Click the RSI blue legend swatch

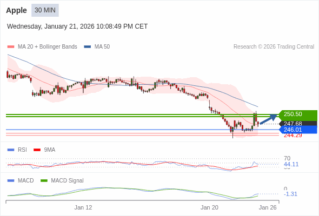coord(11,150)
